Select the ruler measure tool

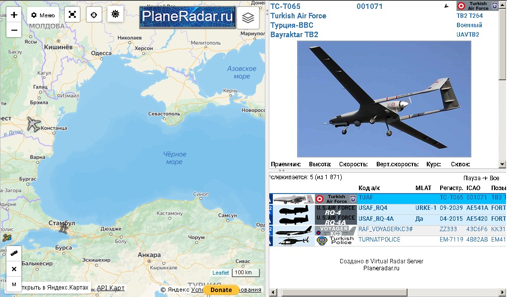14,253
